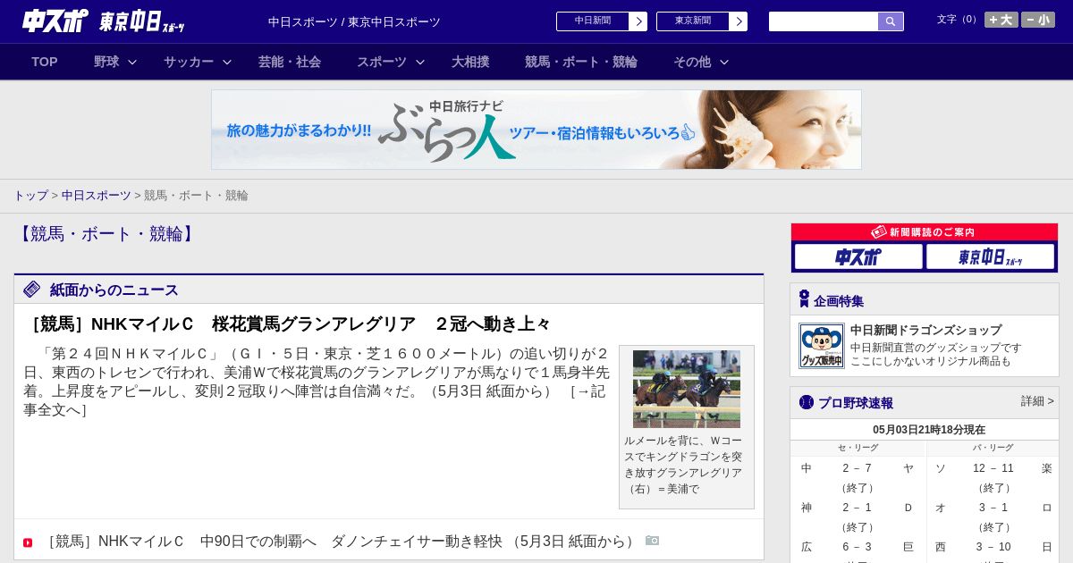1073x563 pixels.
Task: Open the その他 navigation menu
Action: [x=692, y=62]
